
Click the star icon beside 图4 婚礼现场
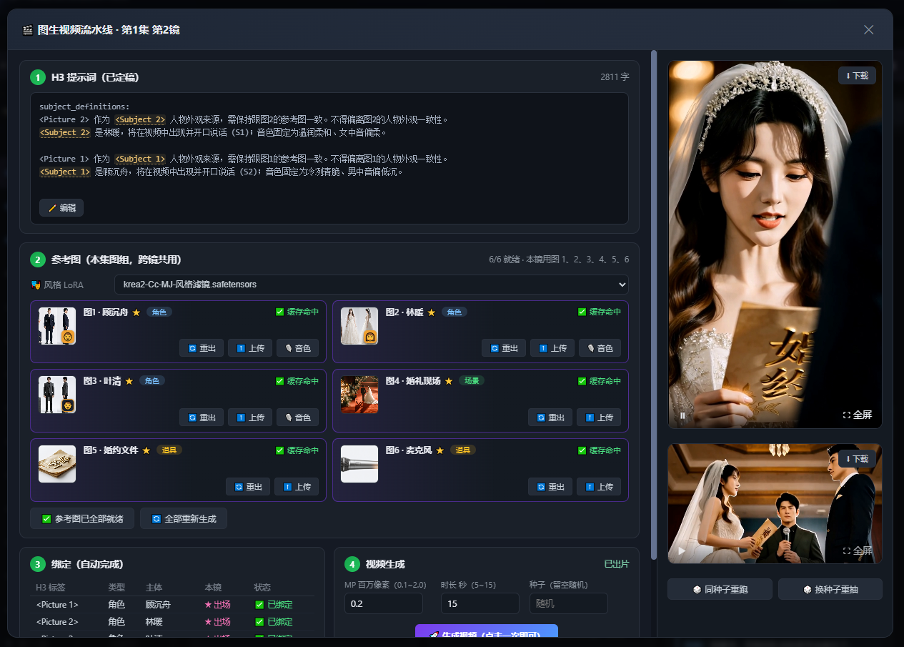point(448,381)
